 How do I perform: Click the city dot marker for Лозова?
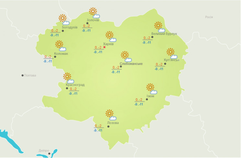pyautogui.click(x=108, y=127)
